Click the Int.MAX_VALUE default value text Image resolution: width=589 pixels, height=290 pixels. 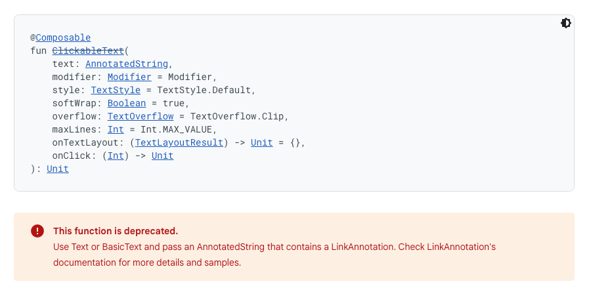tap(176, 129)
